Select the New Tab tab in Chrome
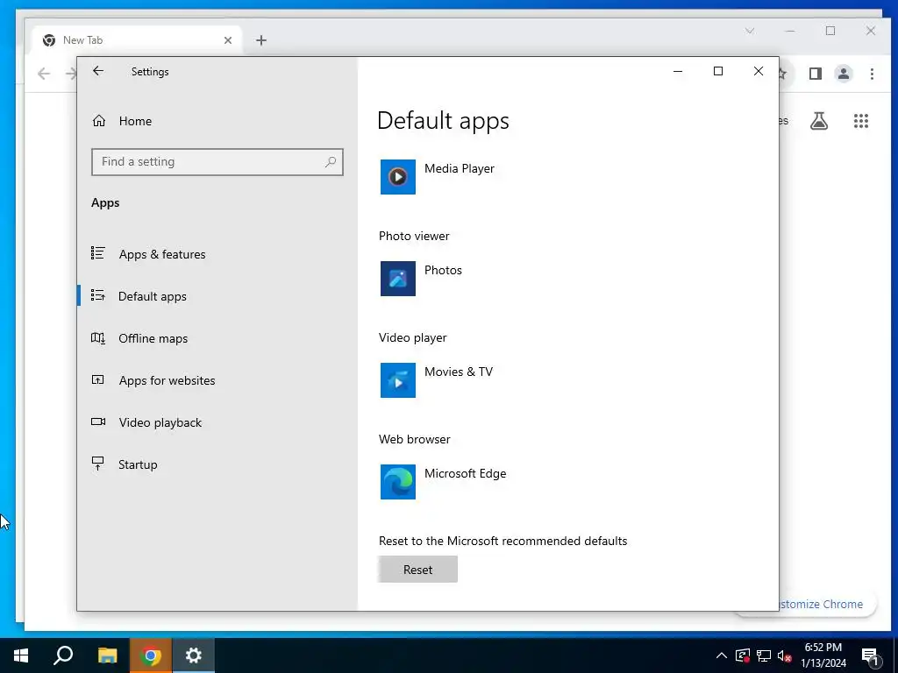898x673 pixels. point(138,40)
